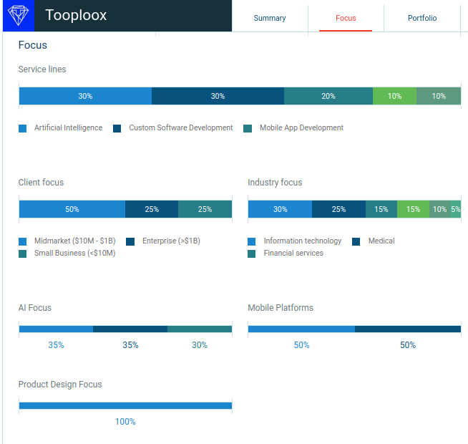
Task: Click the 'Mobile Platforms' heading
Action: (281, 307)
